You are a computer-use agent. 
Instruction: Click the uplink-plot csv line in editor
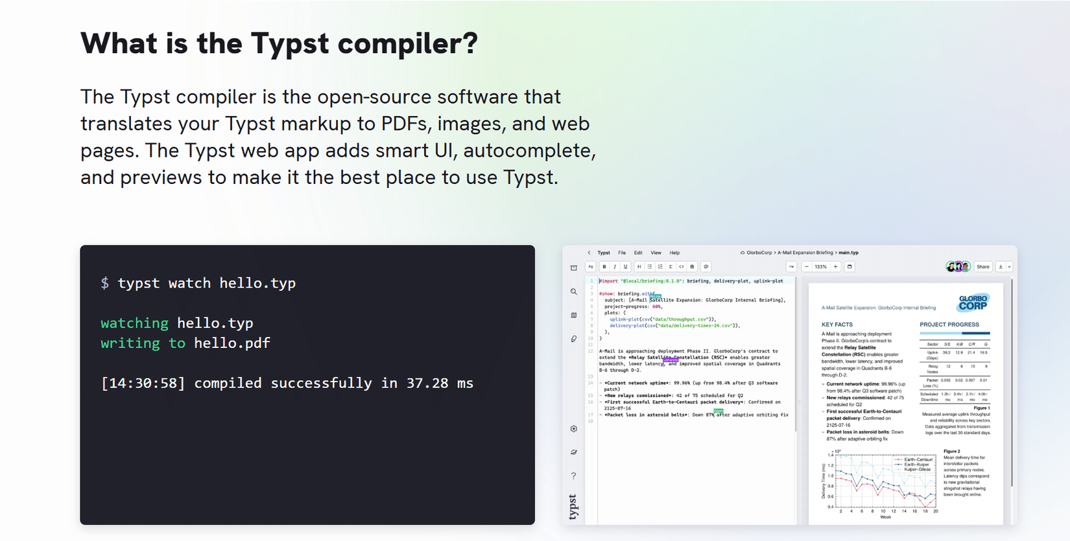pos(663,319)
